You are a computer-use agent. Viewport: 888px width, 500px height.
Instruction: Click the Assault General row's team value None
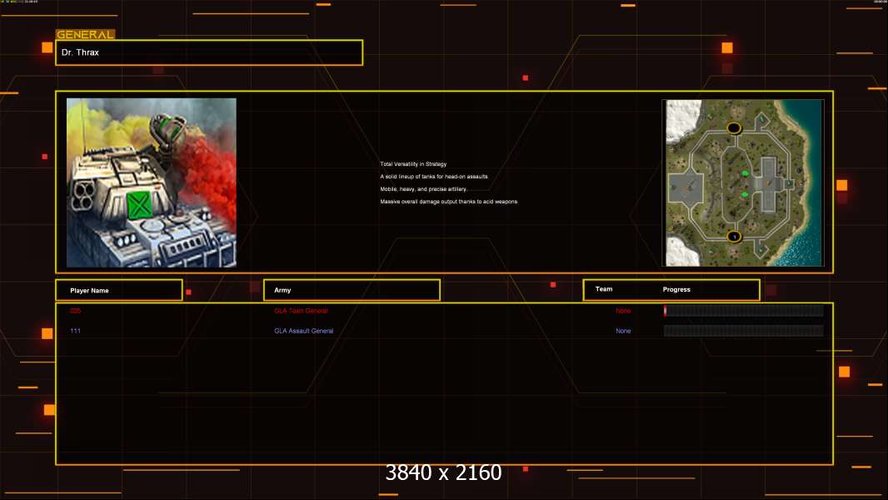tap(623, 331)
